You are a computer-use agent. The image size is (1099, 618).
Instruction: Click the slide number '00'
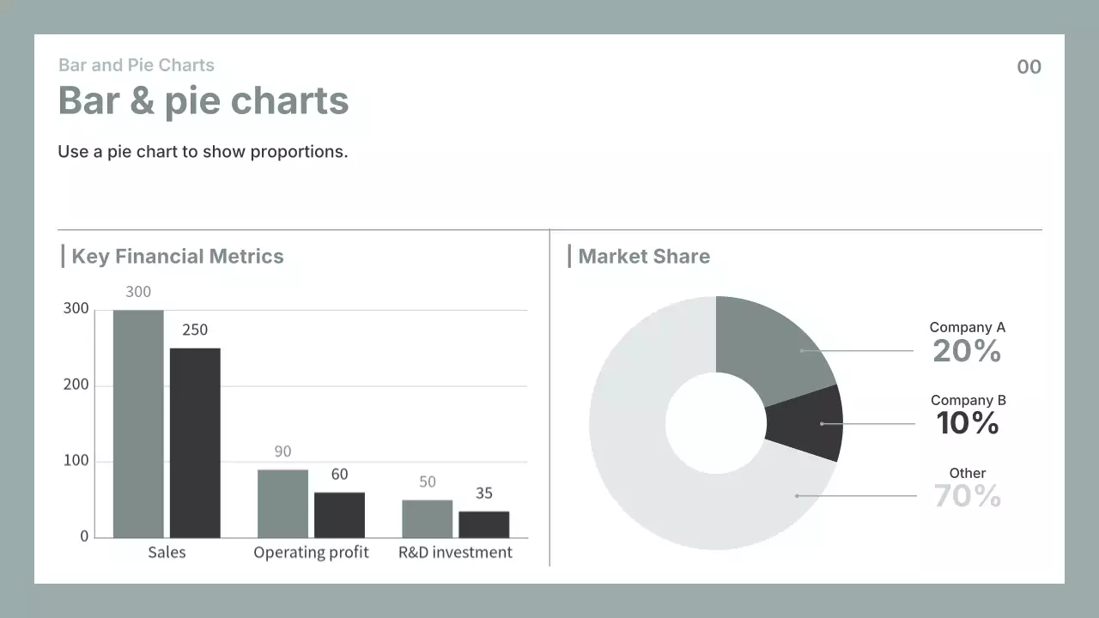click(x=1029, y=67)
